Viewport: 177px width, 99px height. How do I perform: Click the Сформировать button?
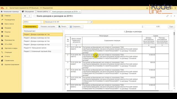point(30,27)
